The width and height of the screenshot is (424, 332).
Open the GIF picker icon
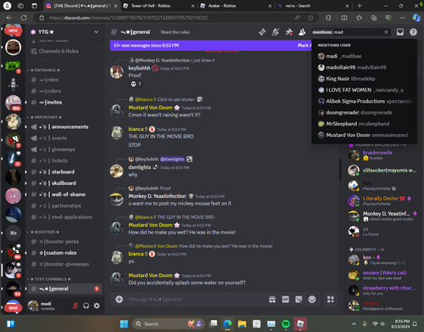(286, 299)
